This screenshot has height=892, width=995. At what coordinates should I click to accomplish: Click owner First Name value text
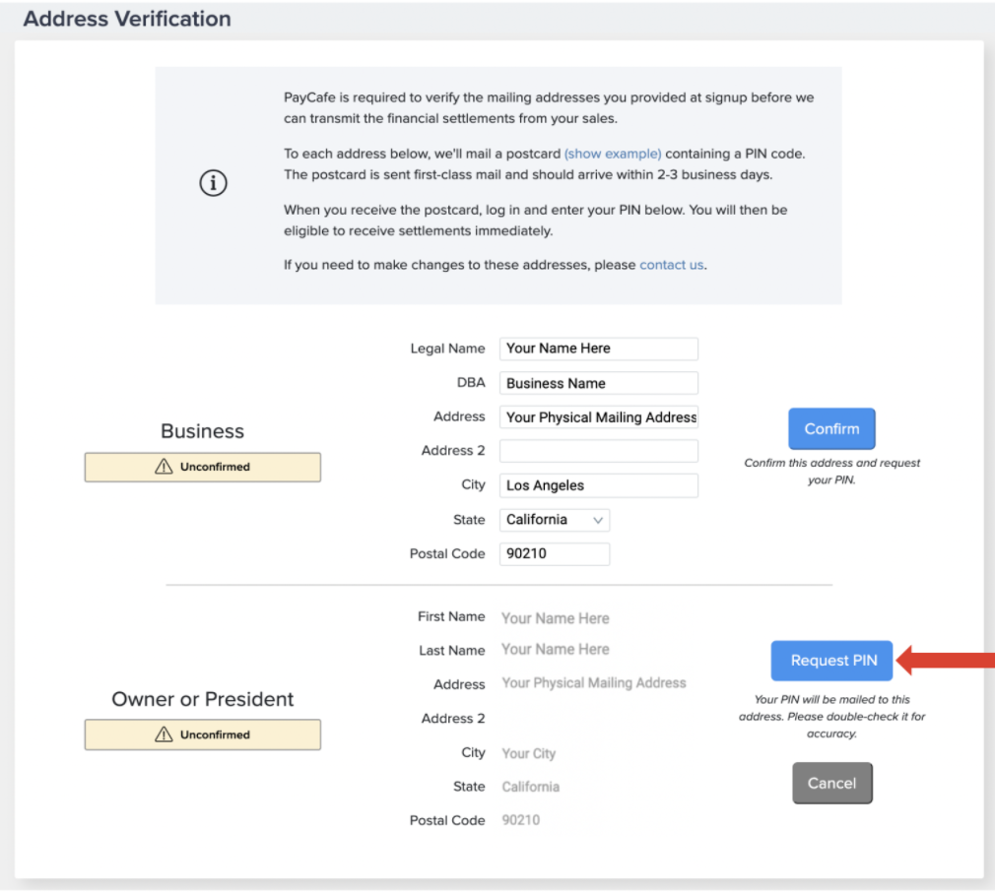click(x=556, y=618)
